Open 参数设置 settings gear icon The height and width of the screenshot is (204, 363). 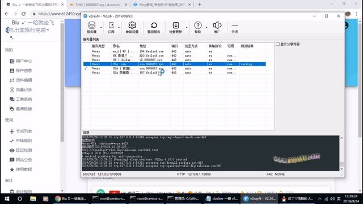coord(132,25)
